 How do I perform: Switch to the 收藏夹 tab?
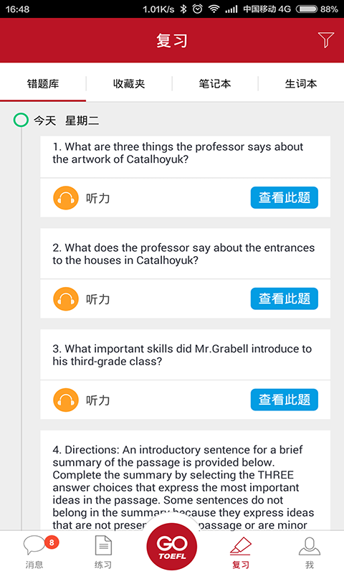click(129, 84)
